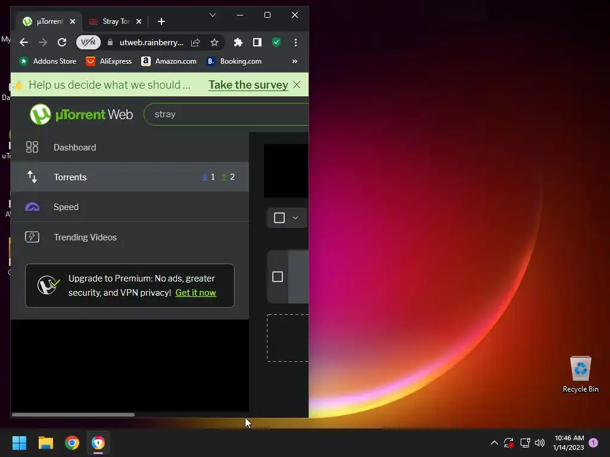Click the active secure browser taskbar icon
This screenshot has width=610, height=457.
click(98, 443)
